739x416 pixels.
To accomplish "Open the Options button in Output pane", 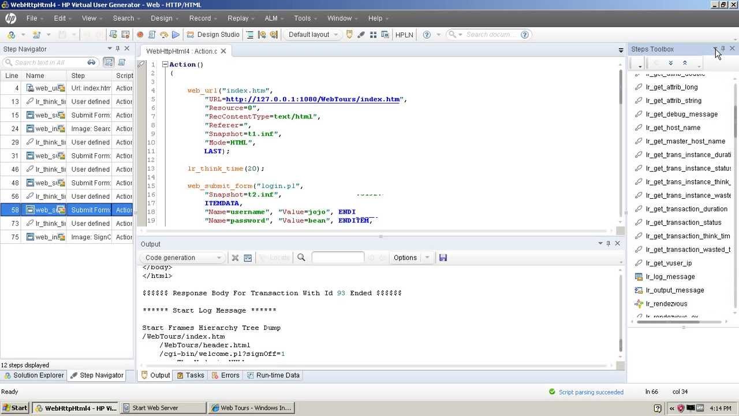I will [405, 258].
